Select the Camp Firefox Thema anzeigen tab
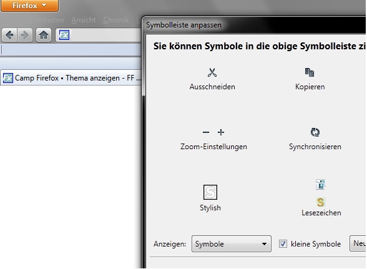 71,78
